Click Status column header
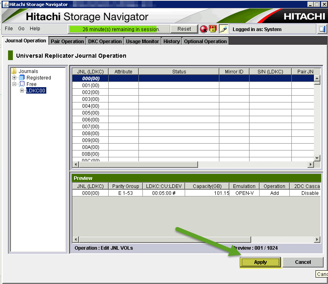The image size is (328, 284). (x=179, y=72)
